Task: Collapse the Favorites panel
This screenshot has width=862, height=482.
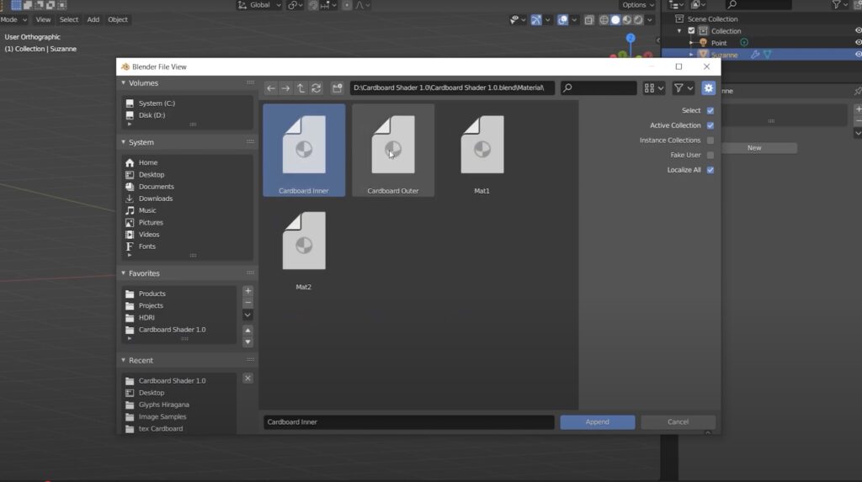Action: pos(123,273)
